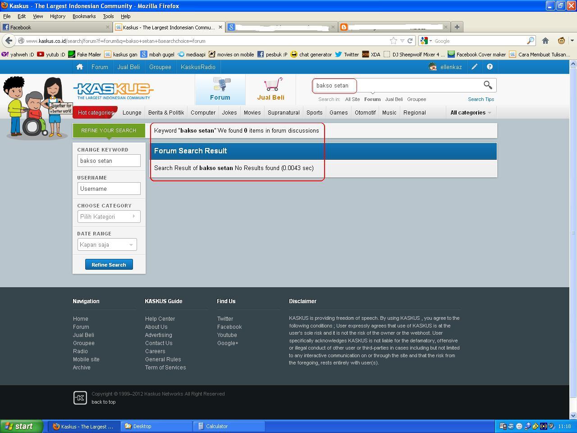
Task: Click the Change Keyword input field
Action: [109, 161]
